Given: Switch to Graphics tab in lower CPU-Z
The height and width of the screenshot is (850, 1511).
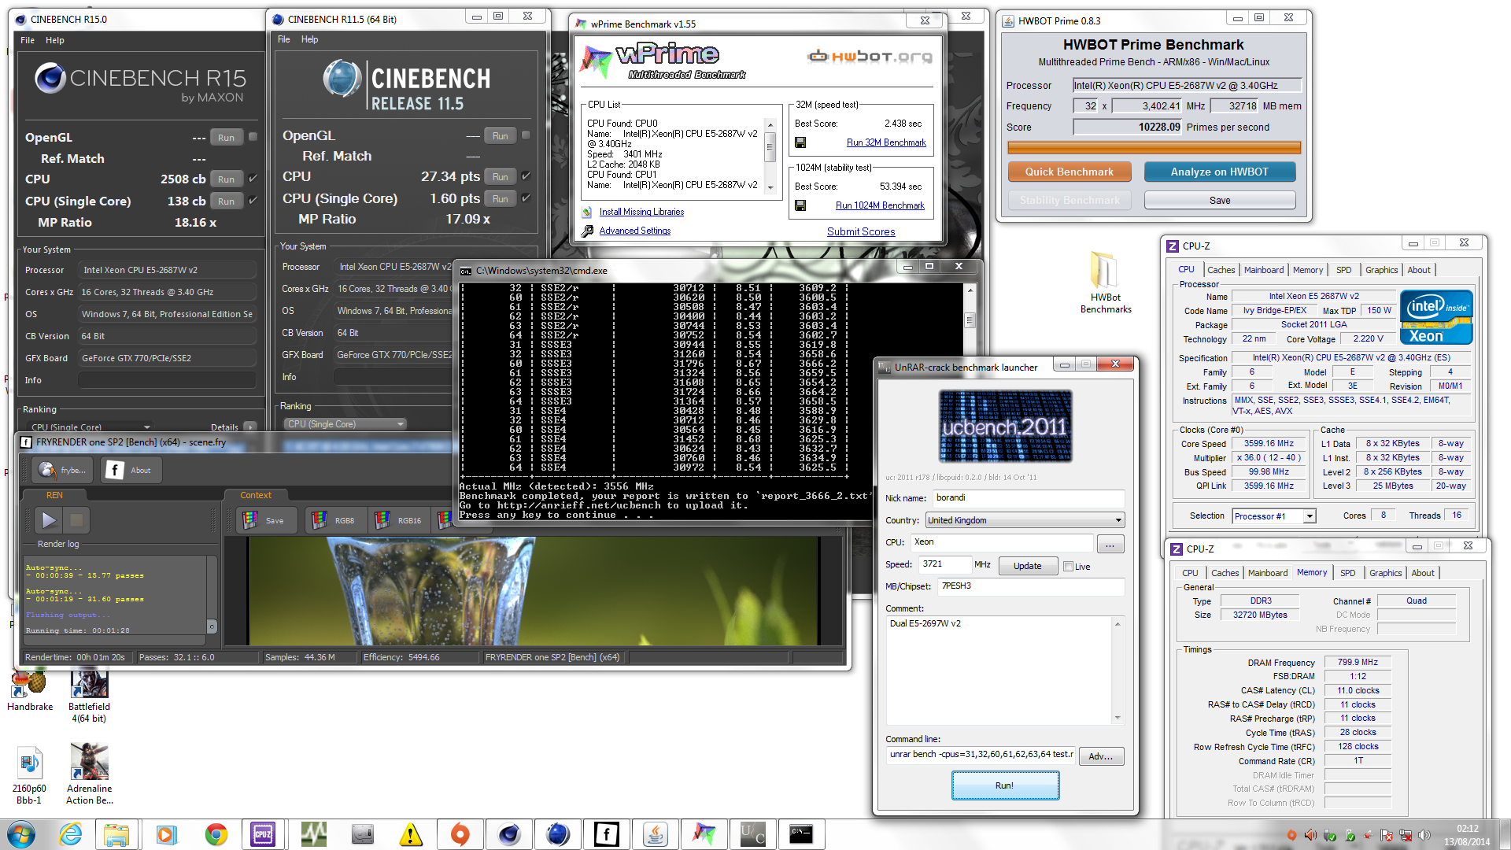Looking at the screenshot, I should click(1385, 573).
